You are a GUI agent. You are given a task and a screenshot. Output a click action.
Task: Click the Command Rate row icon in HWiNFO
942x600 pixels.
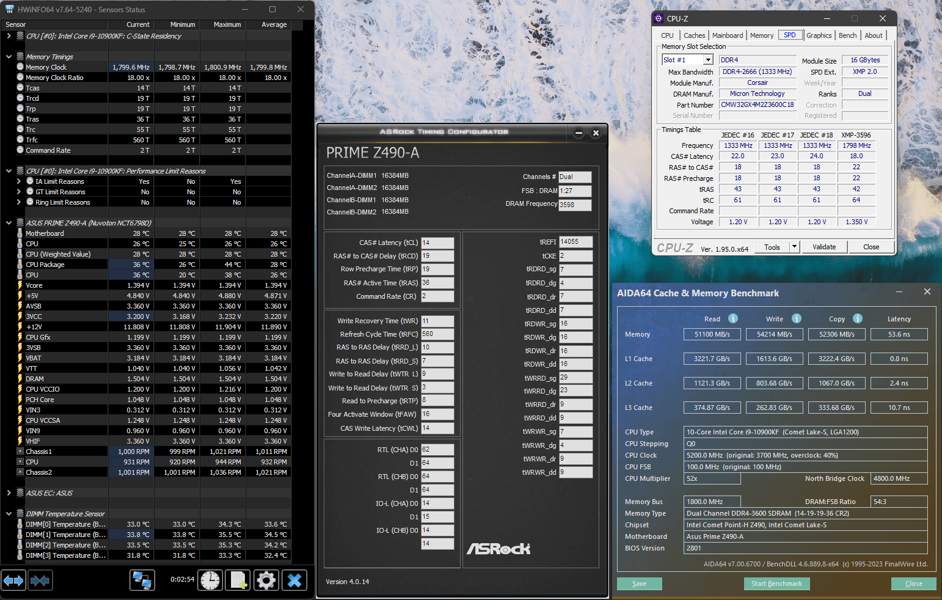coord(20,150)
